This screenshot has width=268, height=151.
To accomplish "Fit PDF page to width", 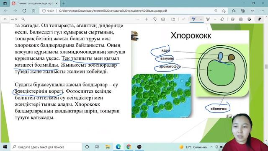I will pos(163,19).
